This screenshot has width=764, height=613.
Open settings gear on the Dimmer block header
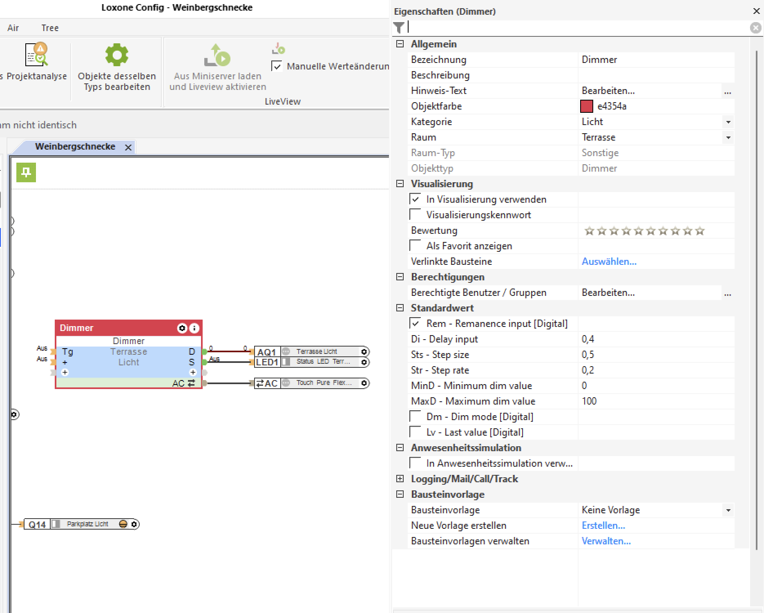(182, 328)
